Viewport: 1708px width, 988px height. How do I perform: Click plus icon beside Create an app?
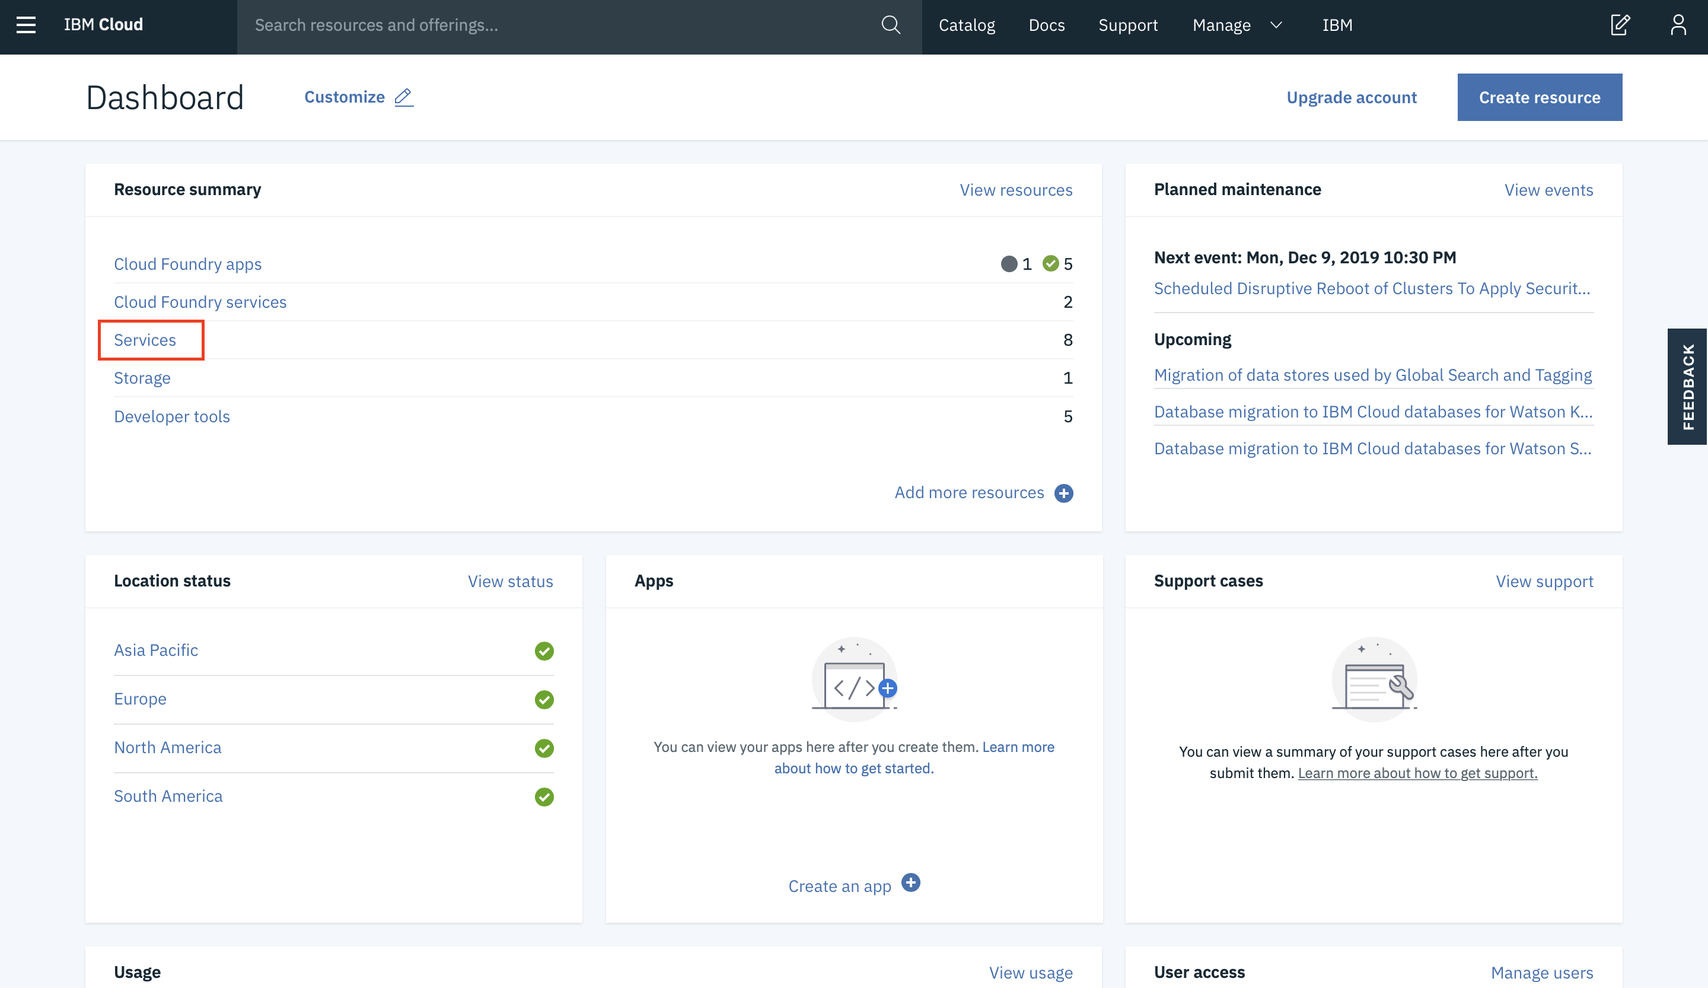[x=911, y=882]
